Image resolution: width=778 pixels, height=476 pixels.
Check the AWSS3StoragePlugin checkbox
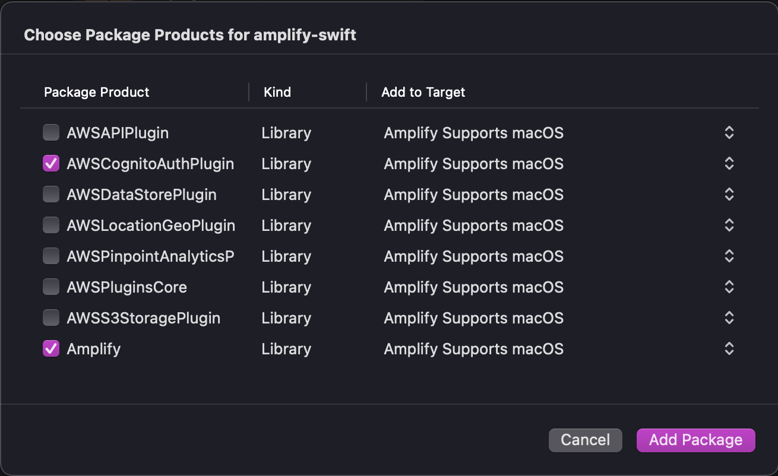click(51, 318)
